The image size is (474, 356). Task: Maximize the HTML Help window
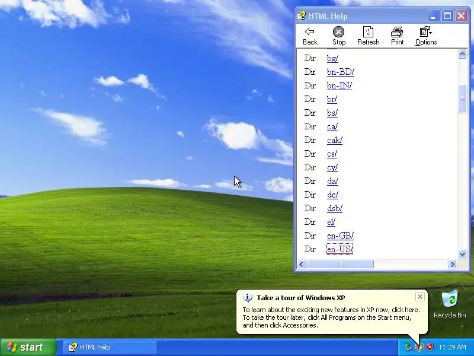pos(447,16)
